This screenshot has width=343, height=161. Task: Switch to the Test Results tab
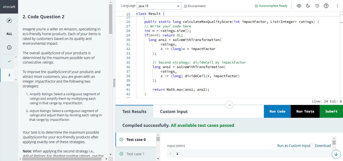134,112
